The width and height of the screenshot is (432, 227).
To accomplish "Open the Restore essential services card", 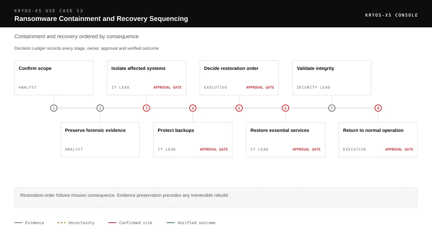I will point(285,140).
